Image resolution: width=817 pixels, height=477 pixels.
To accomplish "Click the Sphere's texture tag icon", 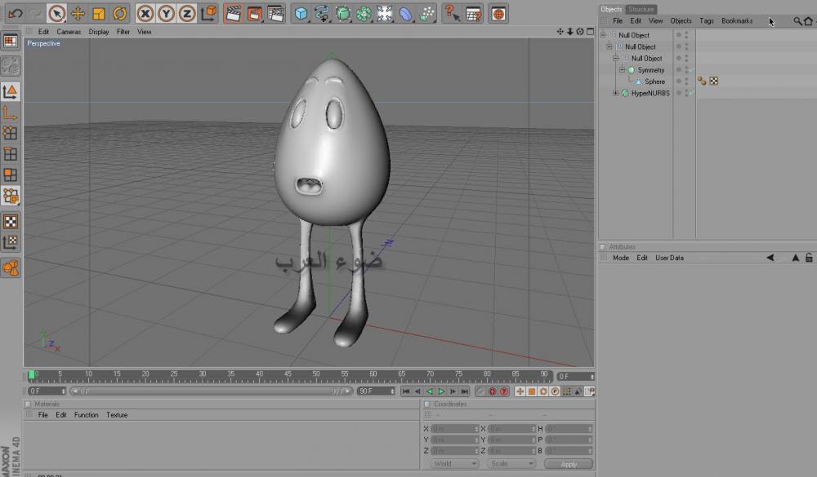I will (x=713, y=82).
